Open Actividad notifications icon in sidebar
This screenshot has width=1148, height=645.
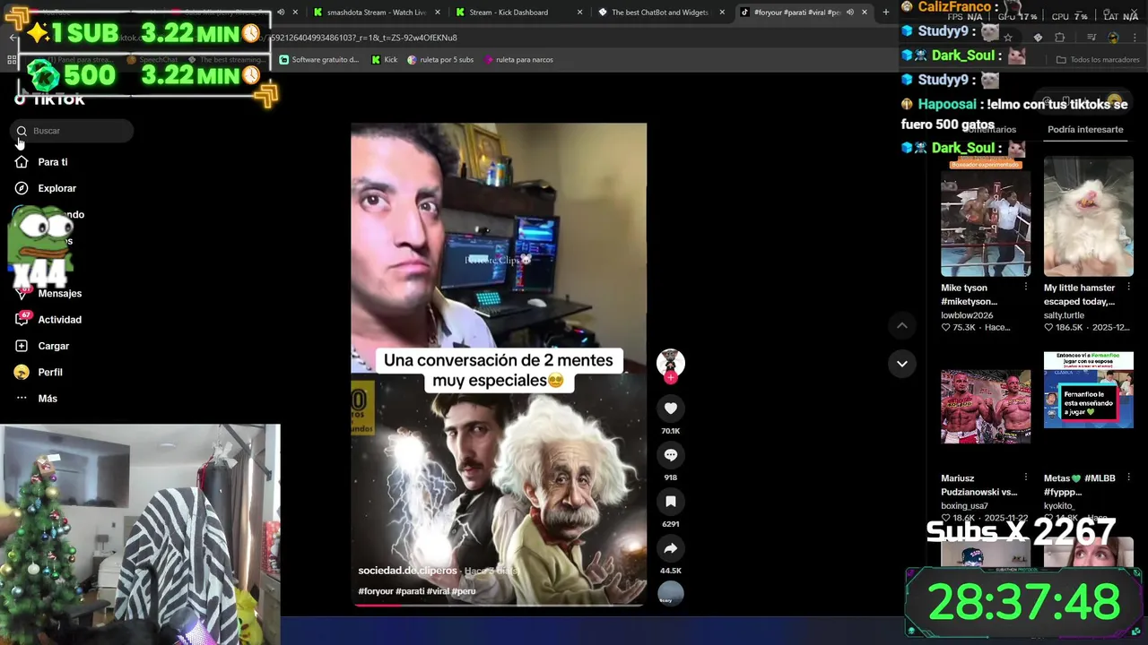(x=22, y=319)
